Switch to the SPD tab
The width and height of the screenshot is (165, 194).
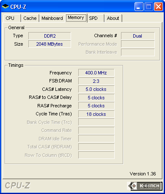coord(96,18)
